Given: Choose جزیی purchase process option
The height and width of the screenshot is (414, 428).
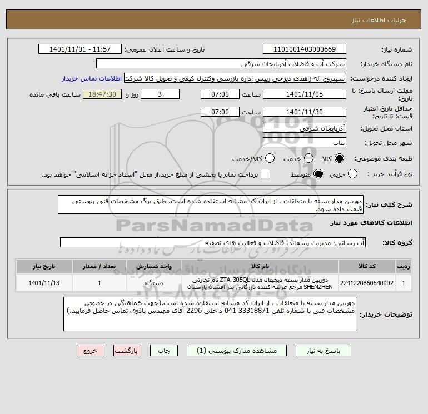Looking at the screenshot, I should tap(352, 174).
